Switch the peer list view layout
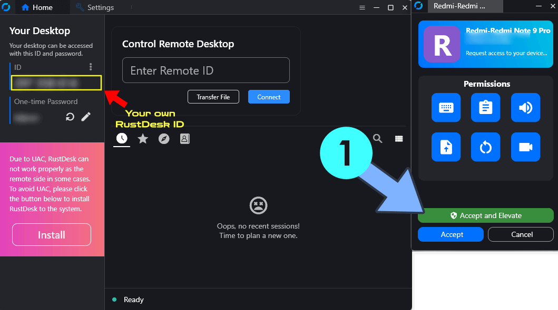 (399, 139)
